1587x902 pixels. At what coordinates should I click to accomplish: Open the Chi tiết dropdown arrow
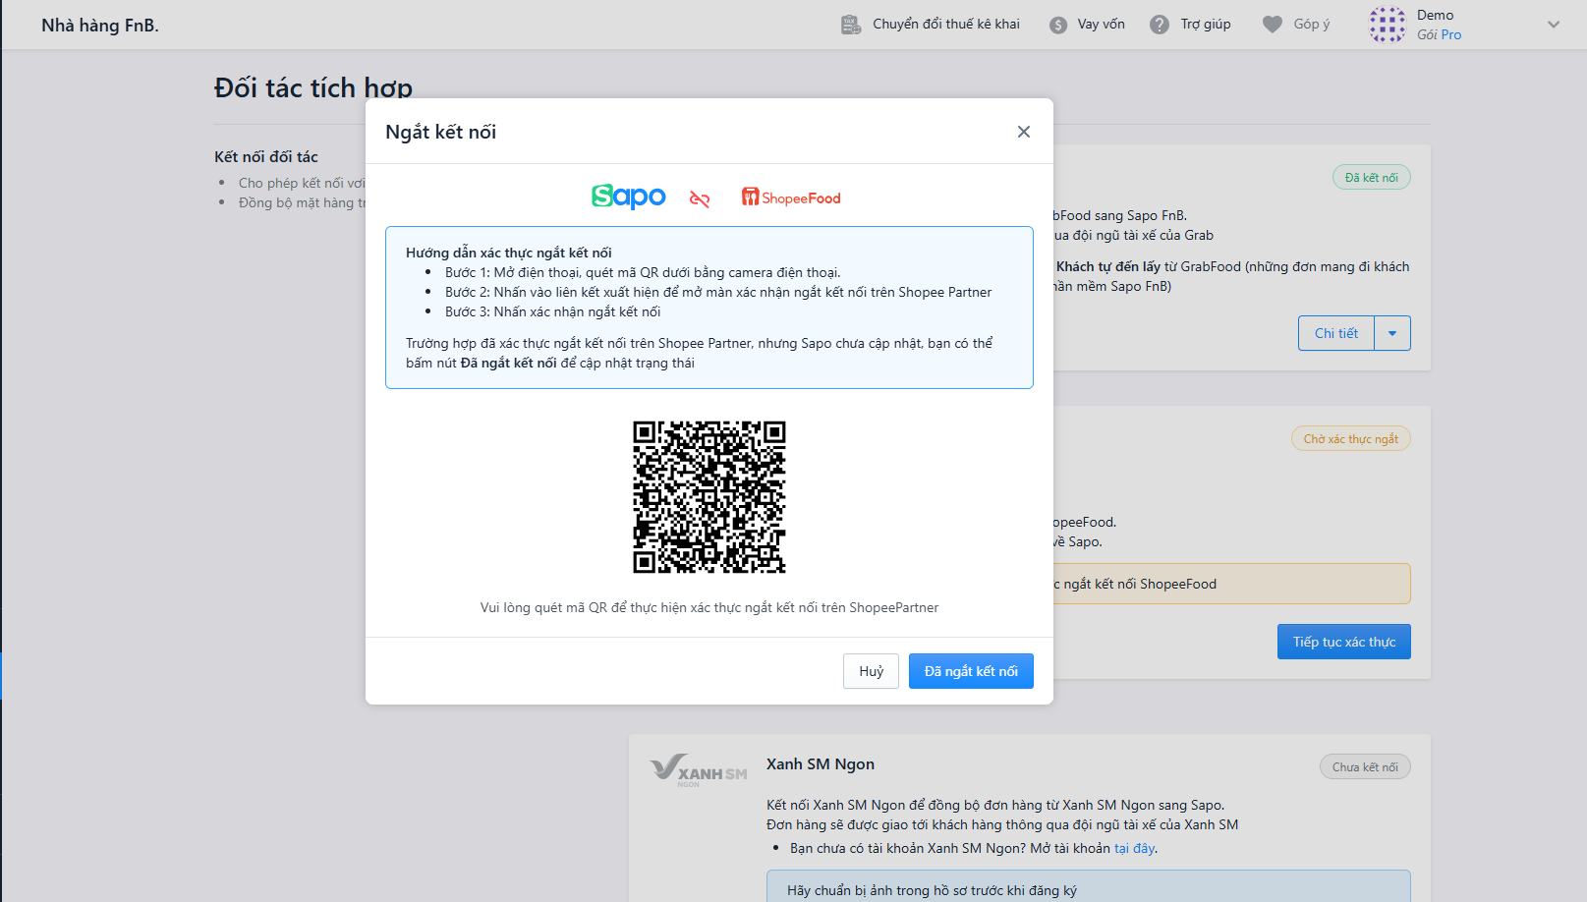(1392, 333)
